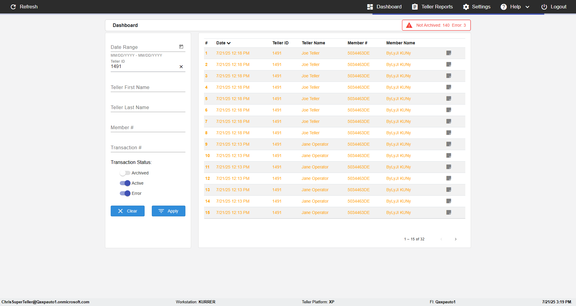The image size is (576, 306).
Task: Clear the Teller ID field with X
Action: [181, 67]
